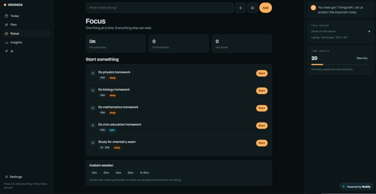The image size is (376, 194).
Task: Click the Do mathematics homework title
Action: [x=118, y=107]
